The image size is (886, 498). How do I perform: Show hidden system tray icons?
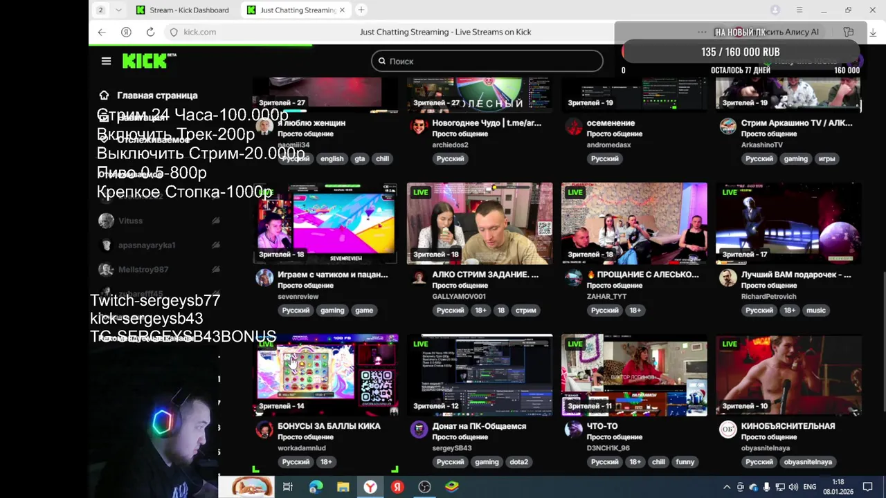(x=727, y=487)
